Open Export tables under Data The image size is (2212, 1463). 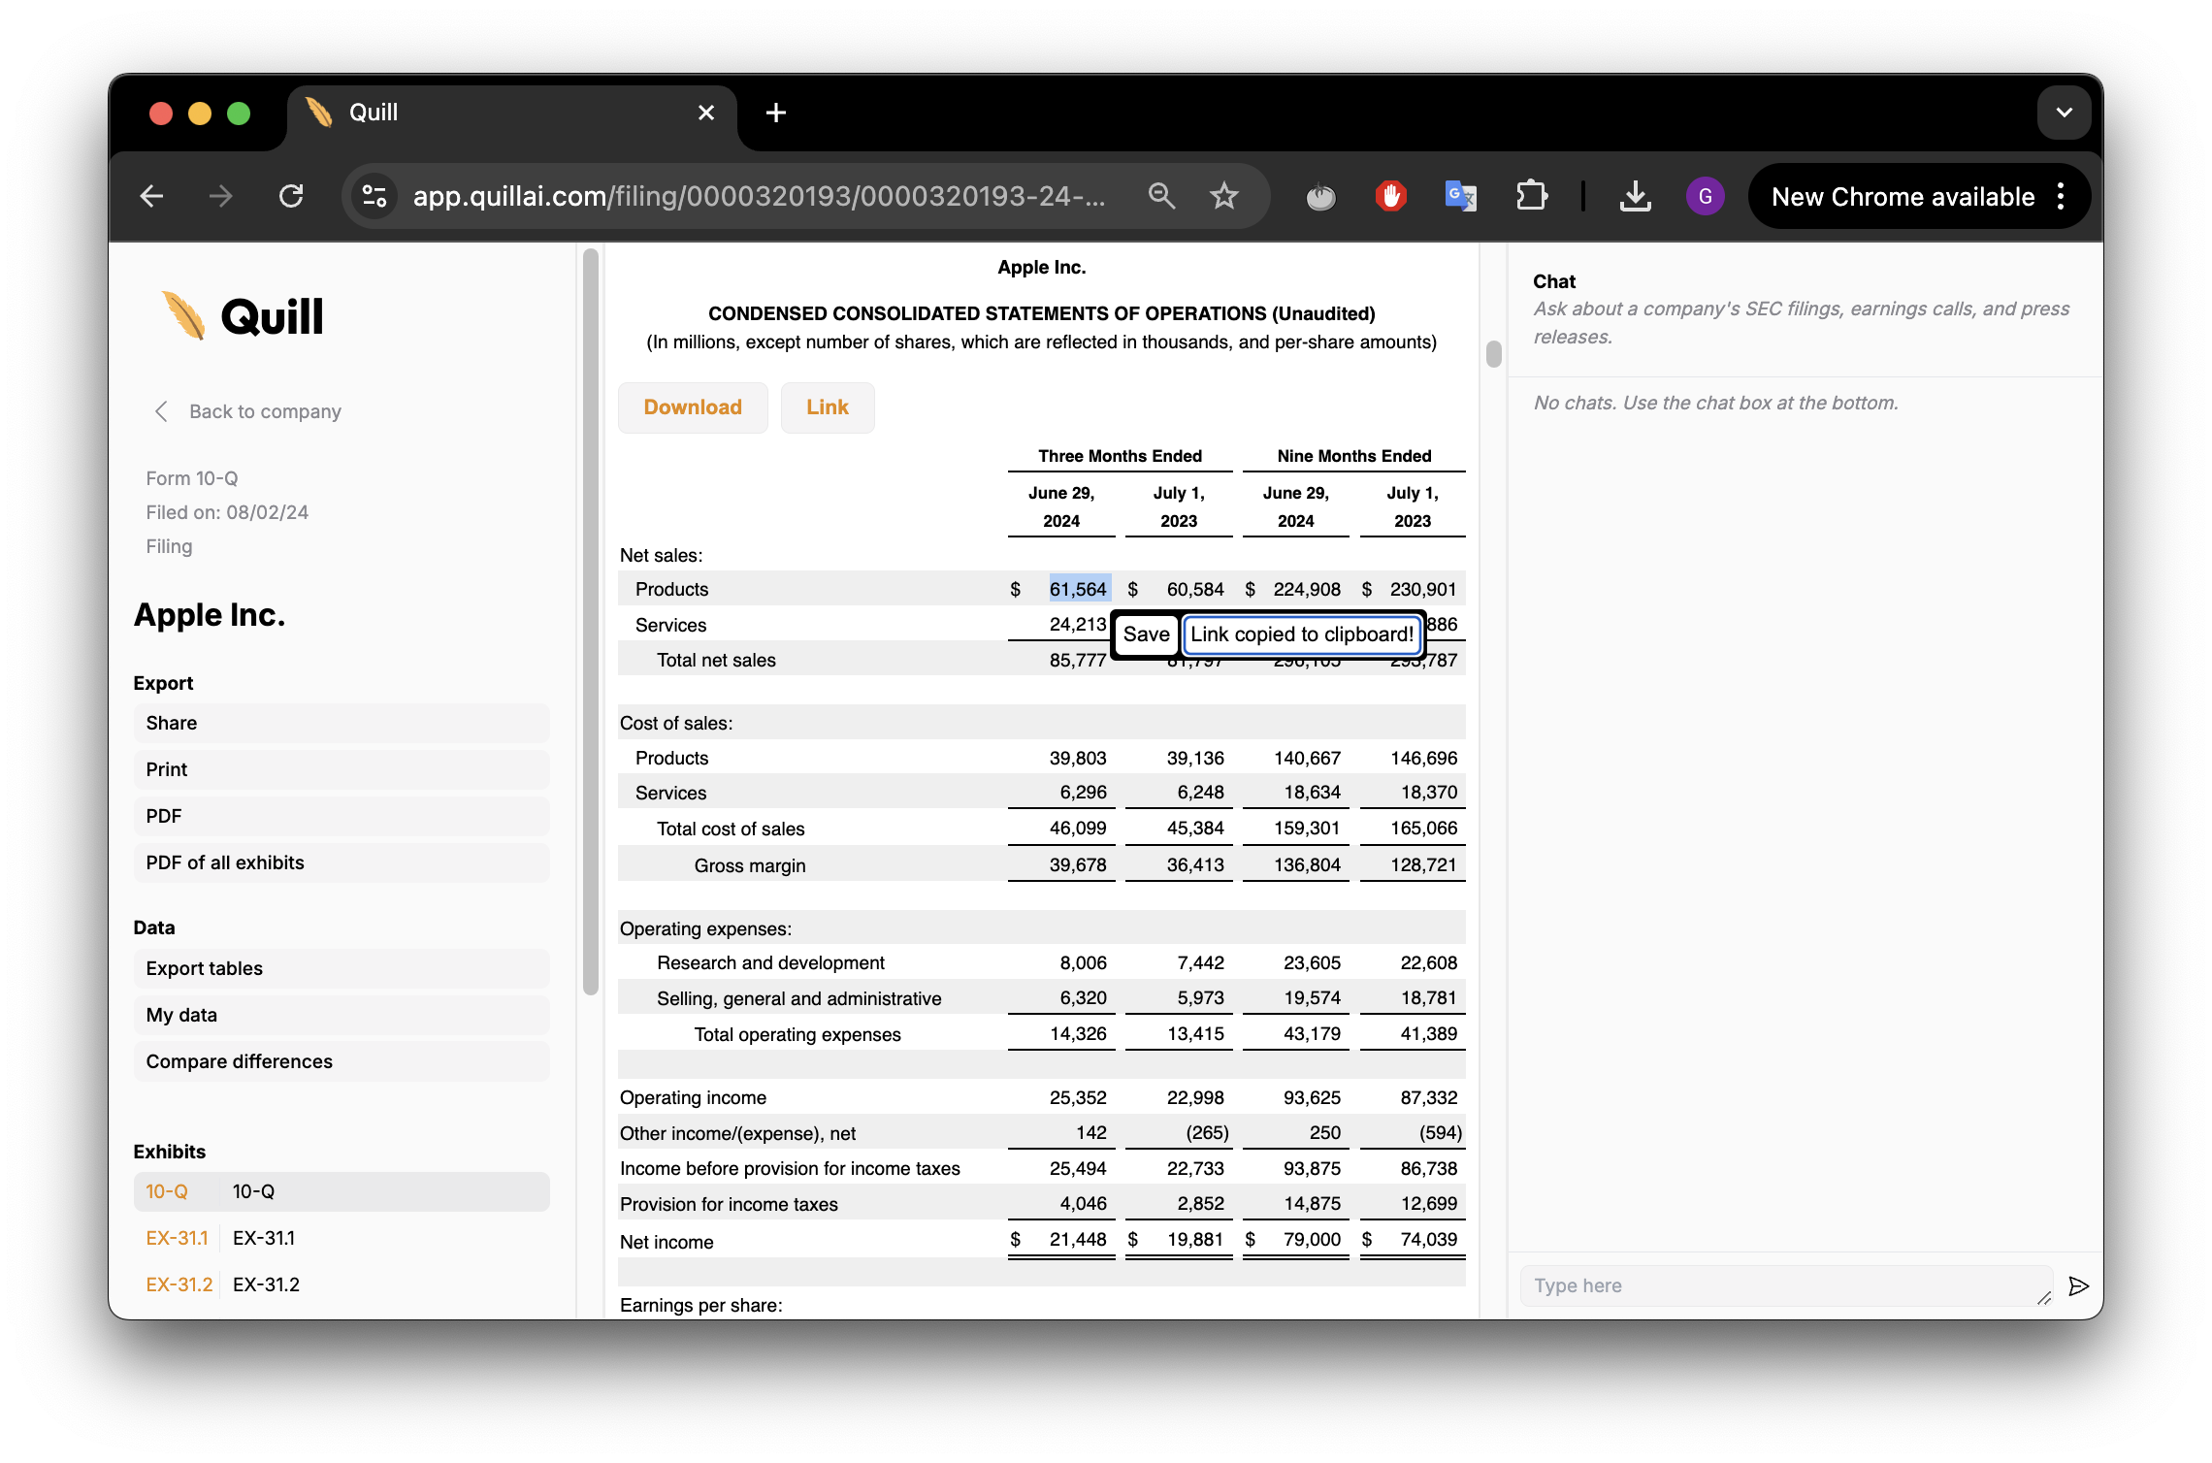pyautogui.click(x=342, y=969)
